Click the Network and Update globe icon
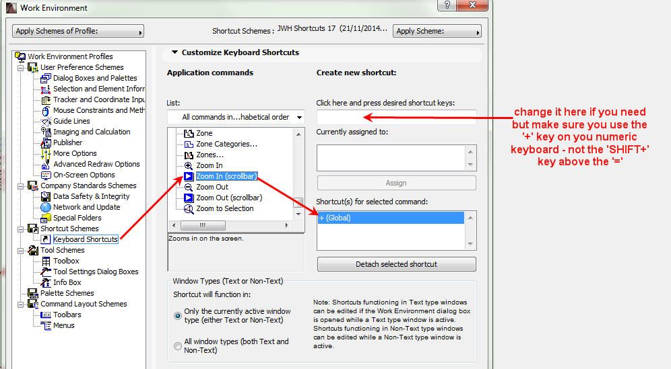This screenshot has height=369, width=671. point(45,207)
